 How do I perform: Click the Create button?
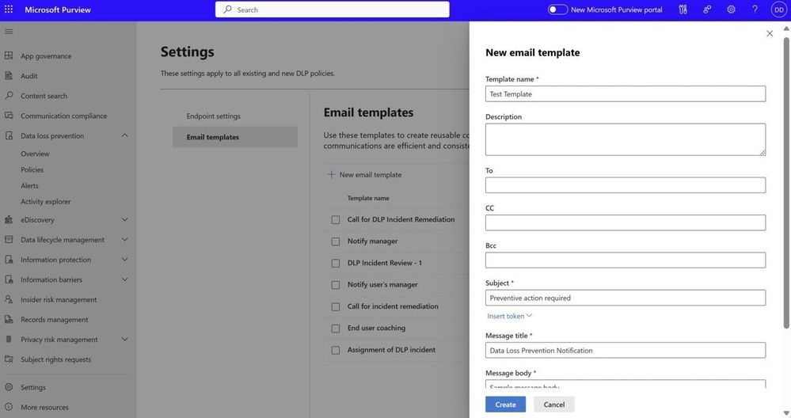click(x=505, y=405)
